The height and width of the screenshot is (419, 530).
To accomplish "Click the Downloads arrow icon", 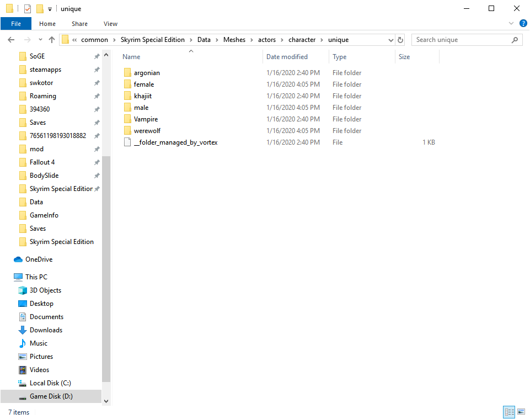I will tap(22, 330).
